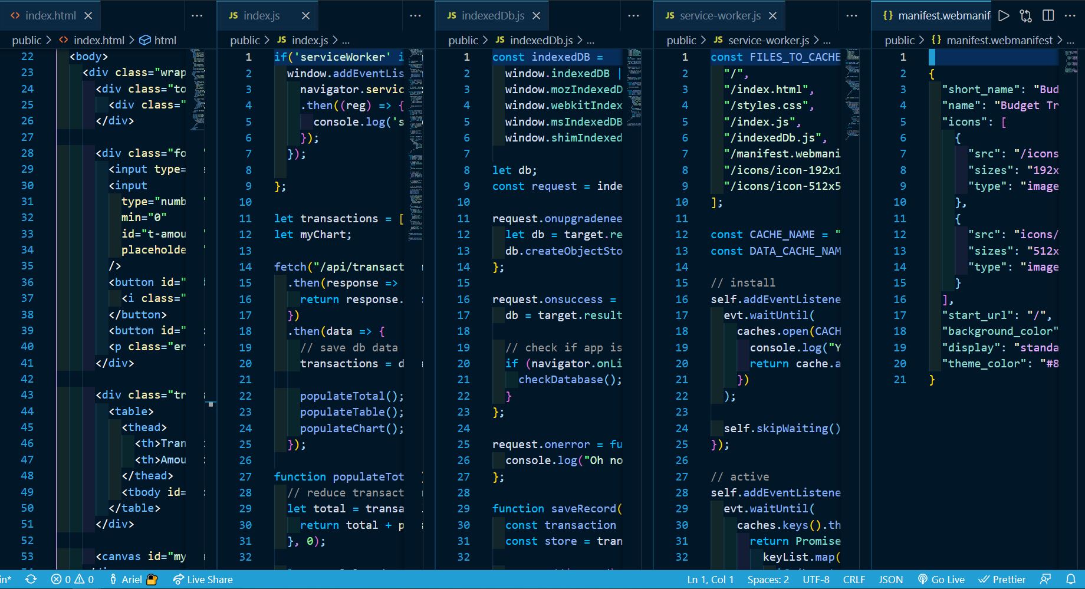This screenshot has height=589, width=1085.
Task: Change file encoding via UTF-8
Action: pyautogui.click(x=816, y=580)
